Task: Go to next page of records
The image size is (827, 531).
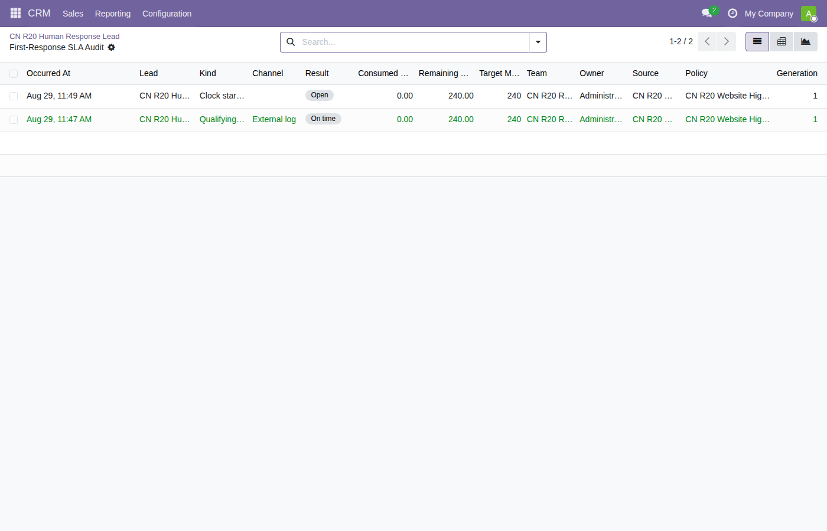Action: (x=727, y=41)
